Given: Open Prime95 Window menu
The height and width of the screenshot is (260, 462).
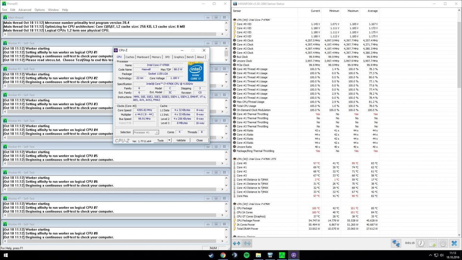Looking at the screenshot, I should 53,10.
